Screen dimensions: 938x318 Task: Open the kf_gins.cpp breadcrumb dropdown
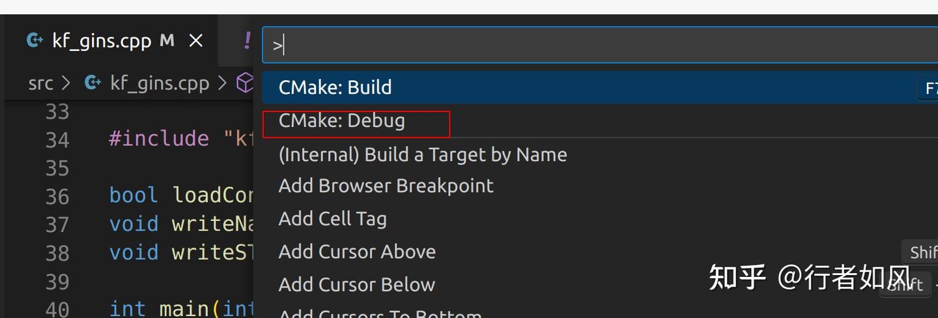click(x=160, y=83)
